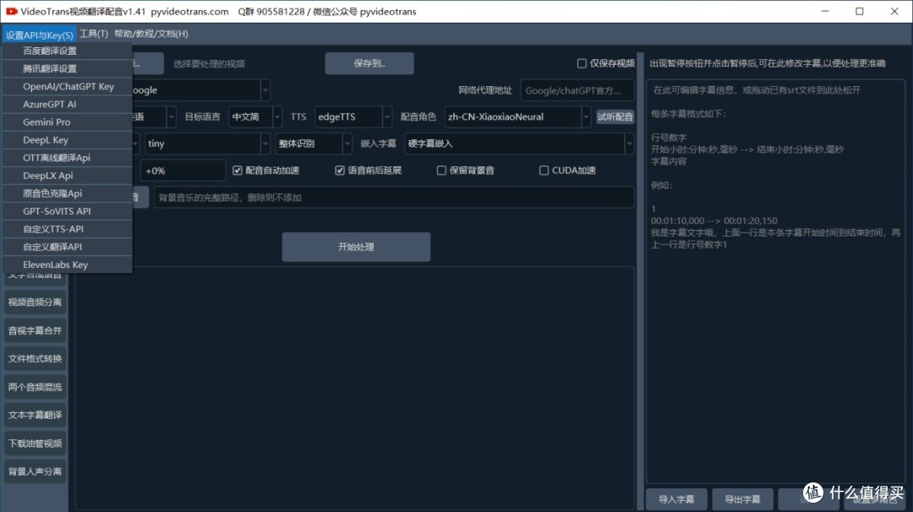Open DeepL Key settings entry
Viewport: 913px width, 512px height.
point(67,139)
